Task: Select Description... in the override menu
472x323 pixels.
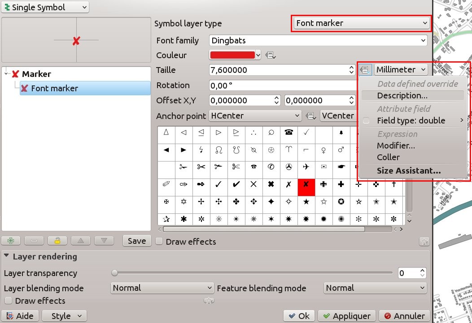Action: coord(402,95)
